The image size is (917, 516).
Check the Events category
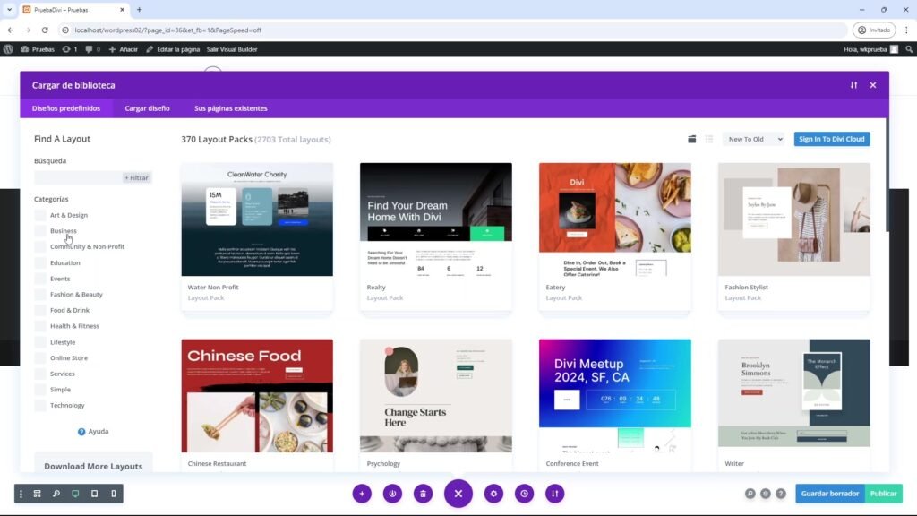39,279
